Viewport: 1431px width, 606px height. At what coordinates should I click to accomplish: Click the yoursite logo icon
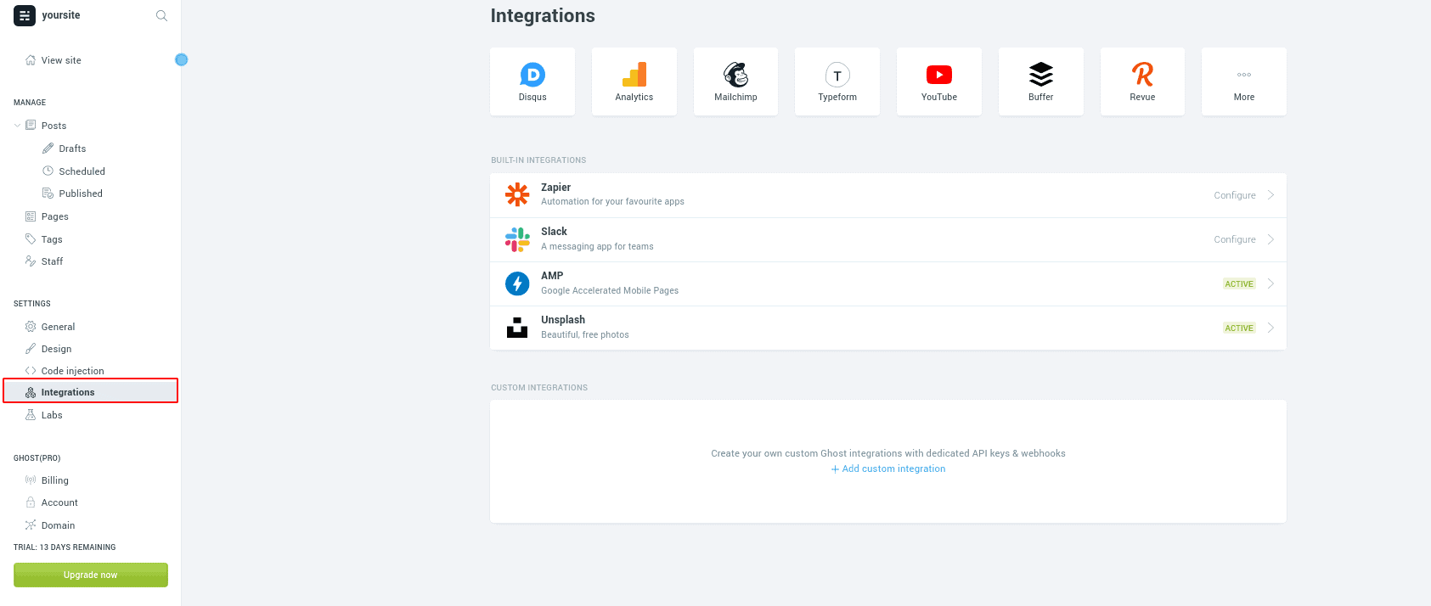point(25,15)
